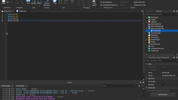Select StarterPlayer in Explorer
Screen dimensions: 178x100
click(155, 39)
